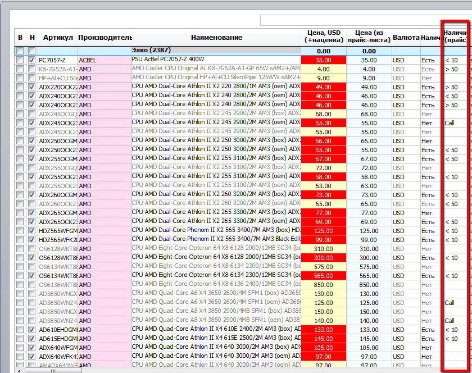Select the red 145.00 price cell
Image resolution: width=472 pixels, height=373 pixels.
pyautogui.click(x=324, y=339)
